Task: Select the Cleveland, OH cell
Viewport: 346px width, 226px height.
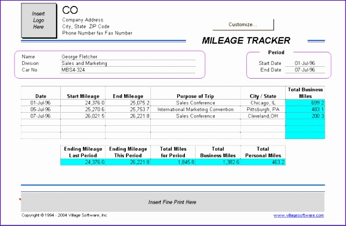Action: pyautogui.click(x=263, y=116)
